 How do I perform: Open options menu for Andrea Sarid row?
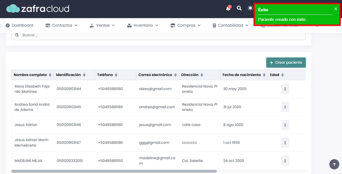[285, 107]
